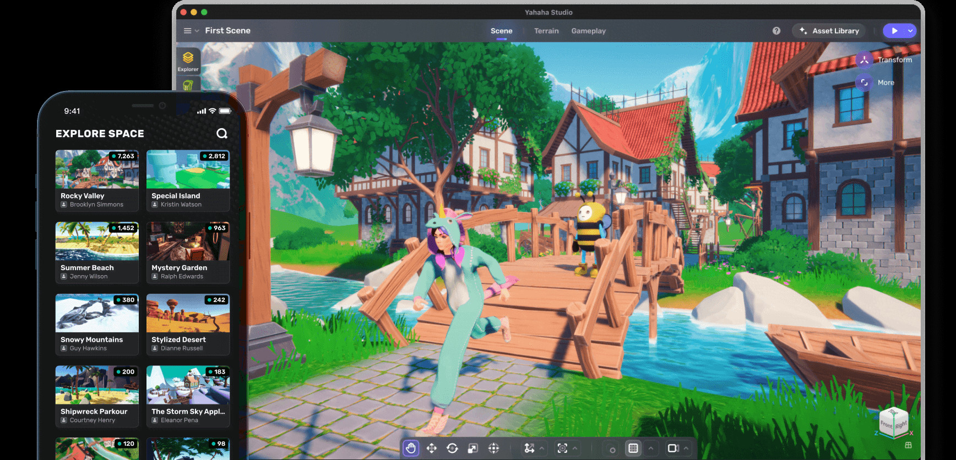Toggle the grid display button

pyautogui.click(x=633, y=448)
